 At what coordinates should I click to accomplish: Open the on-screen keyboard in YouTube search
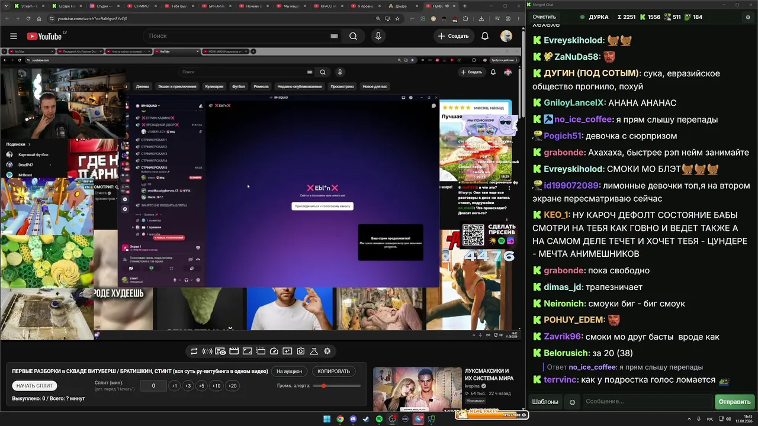334,36
